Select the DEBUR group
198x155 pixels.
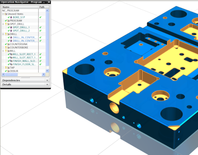[x=14, y=71]
